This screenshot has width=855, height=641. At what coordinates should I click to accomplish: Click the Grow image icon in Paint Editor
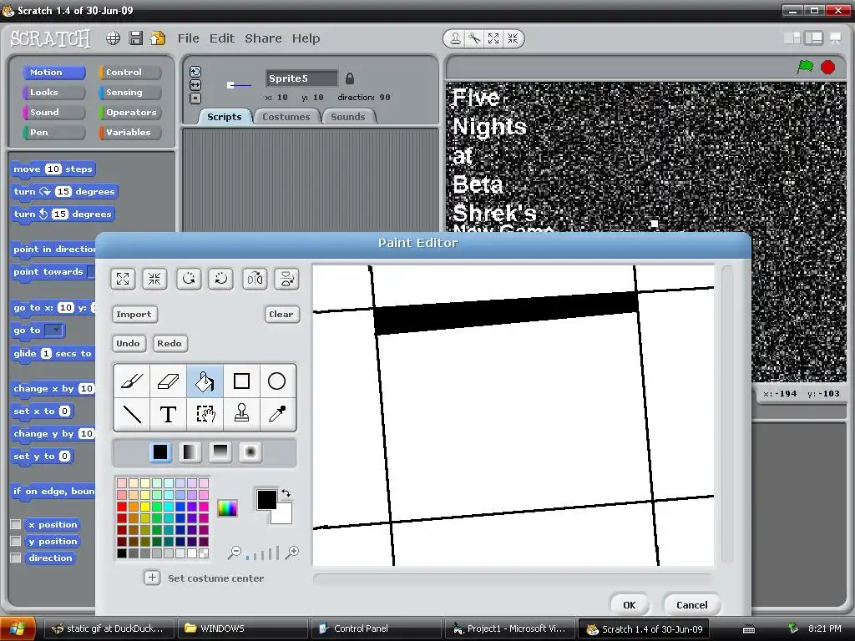point(123,279)
